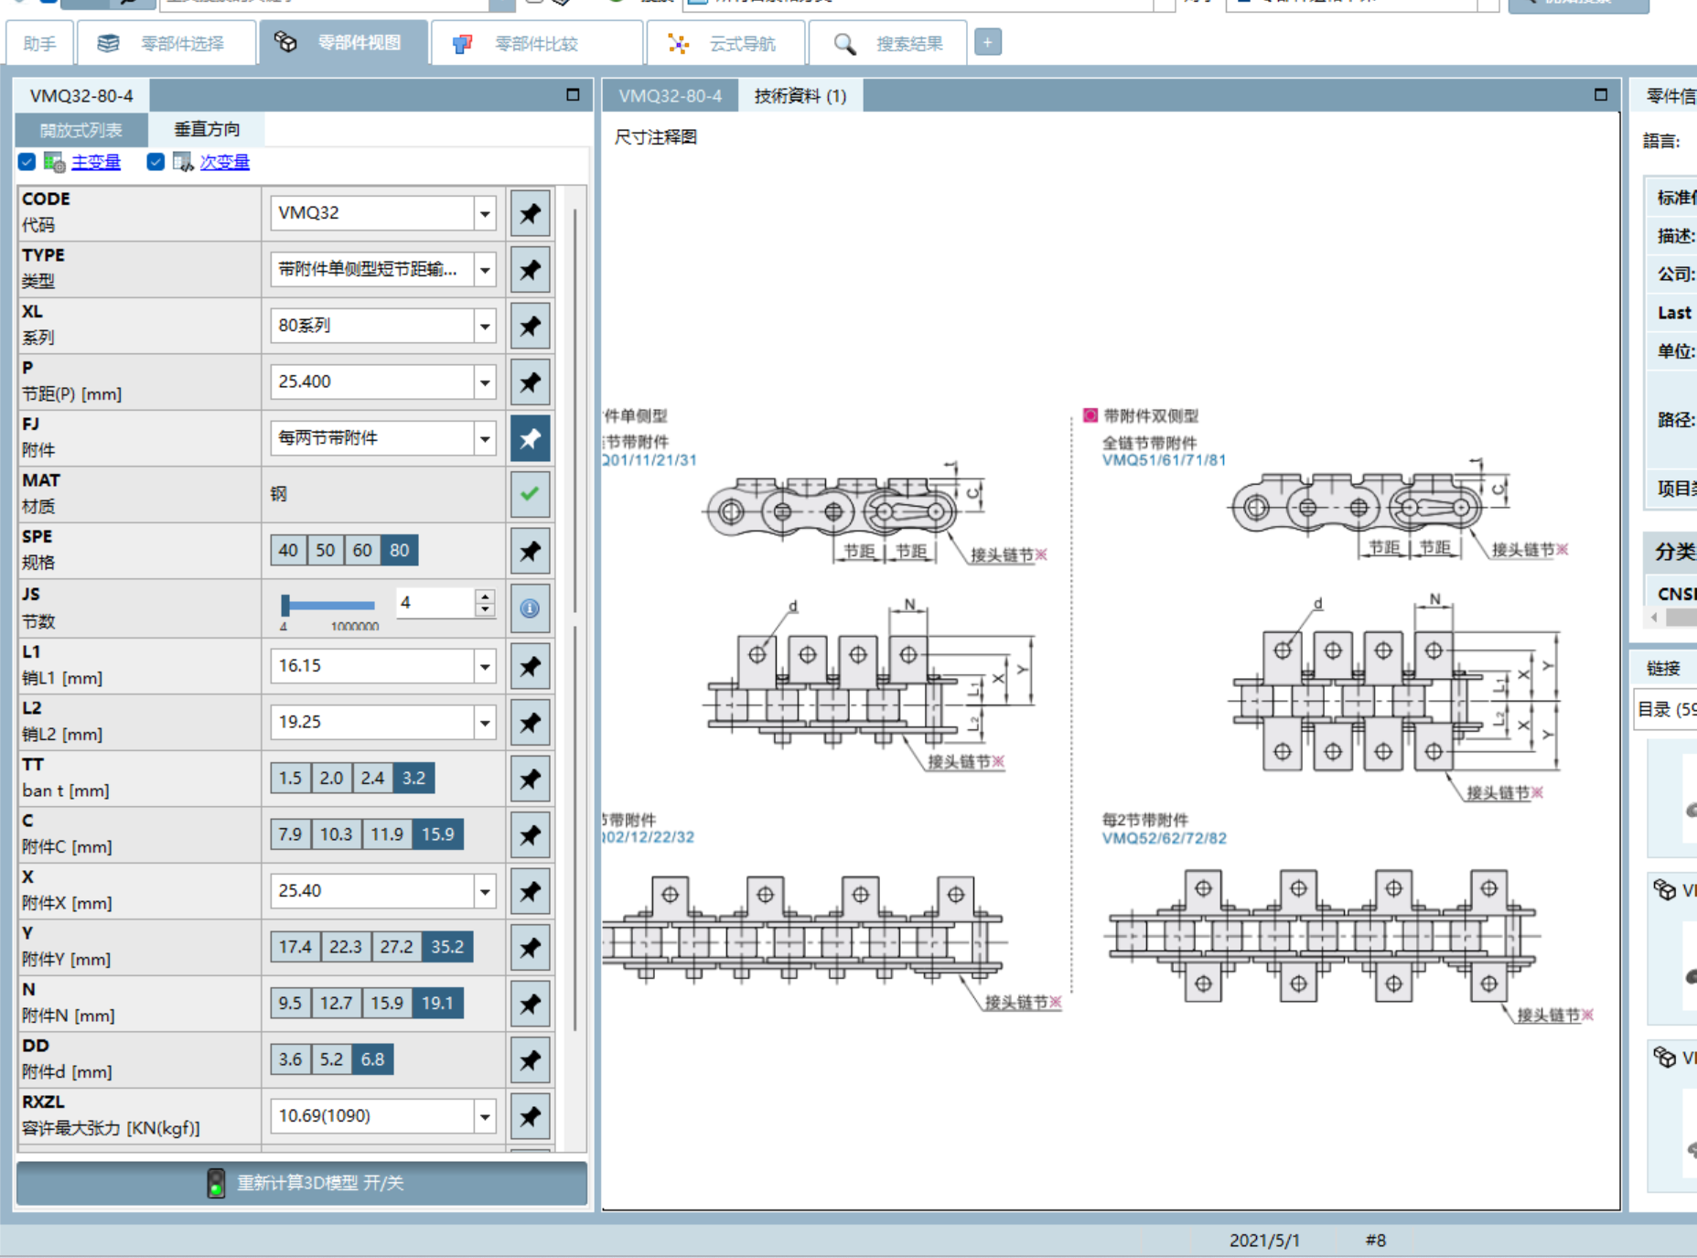Click the 重新计算3D模型 开/关 button
This screenshot has width=1697, height=1258.
pos(302,1183)
